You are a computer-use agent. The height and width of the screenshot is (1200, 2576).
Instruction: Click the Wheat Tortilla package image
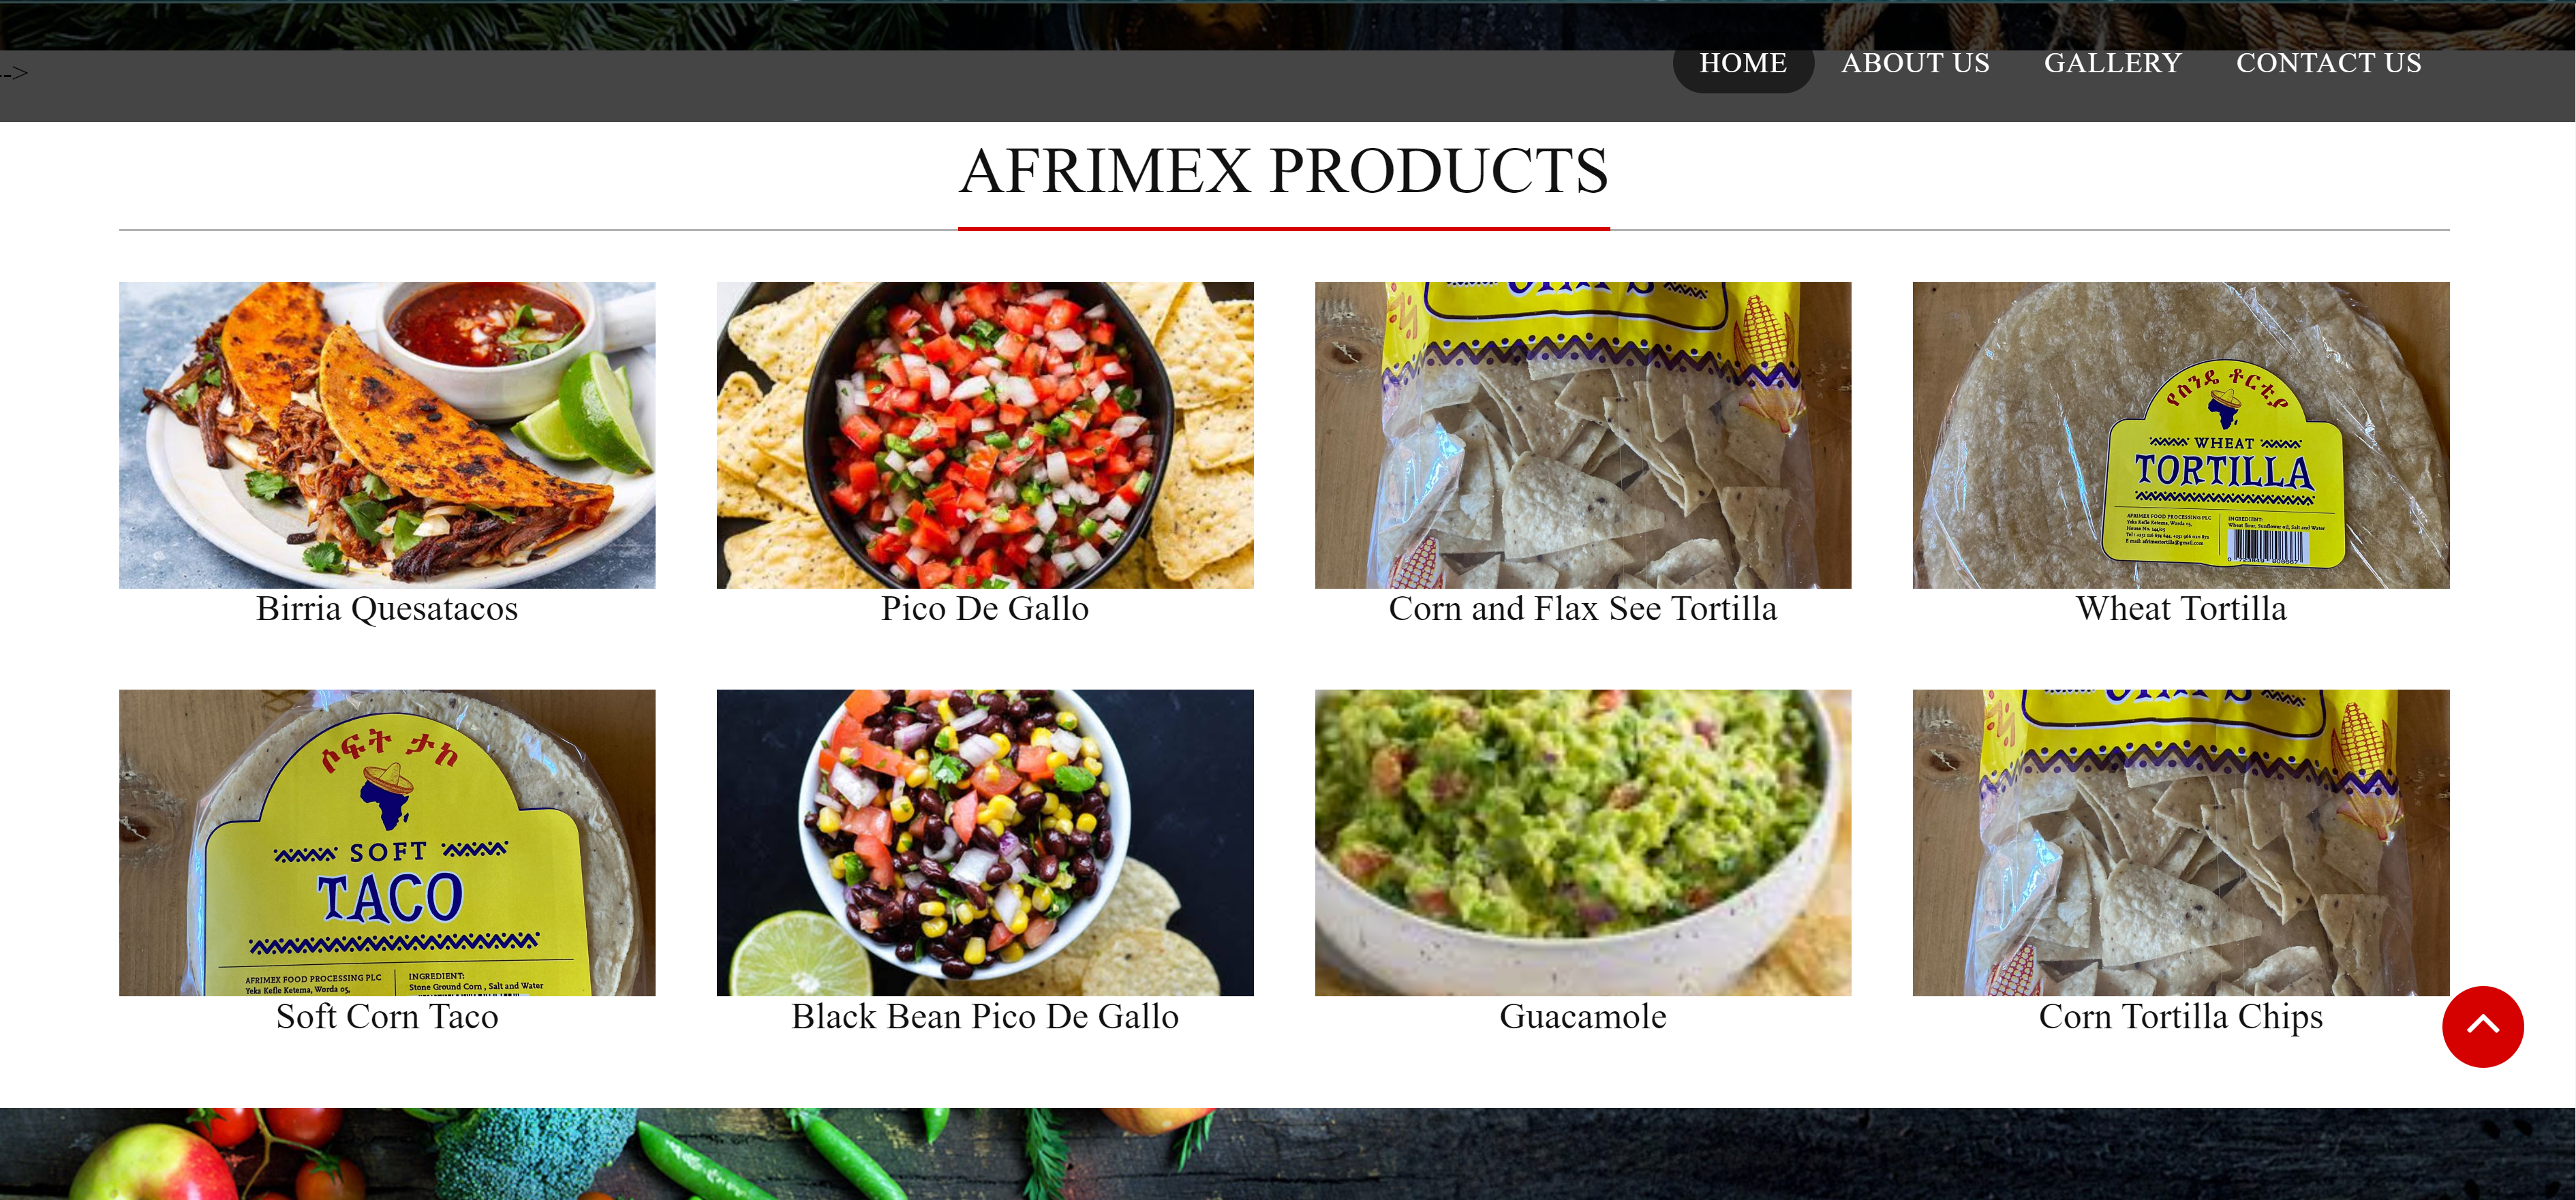[x=2181, y=435]
